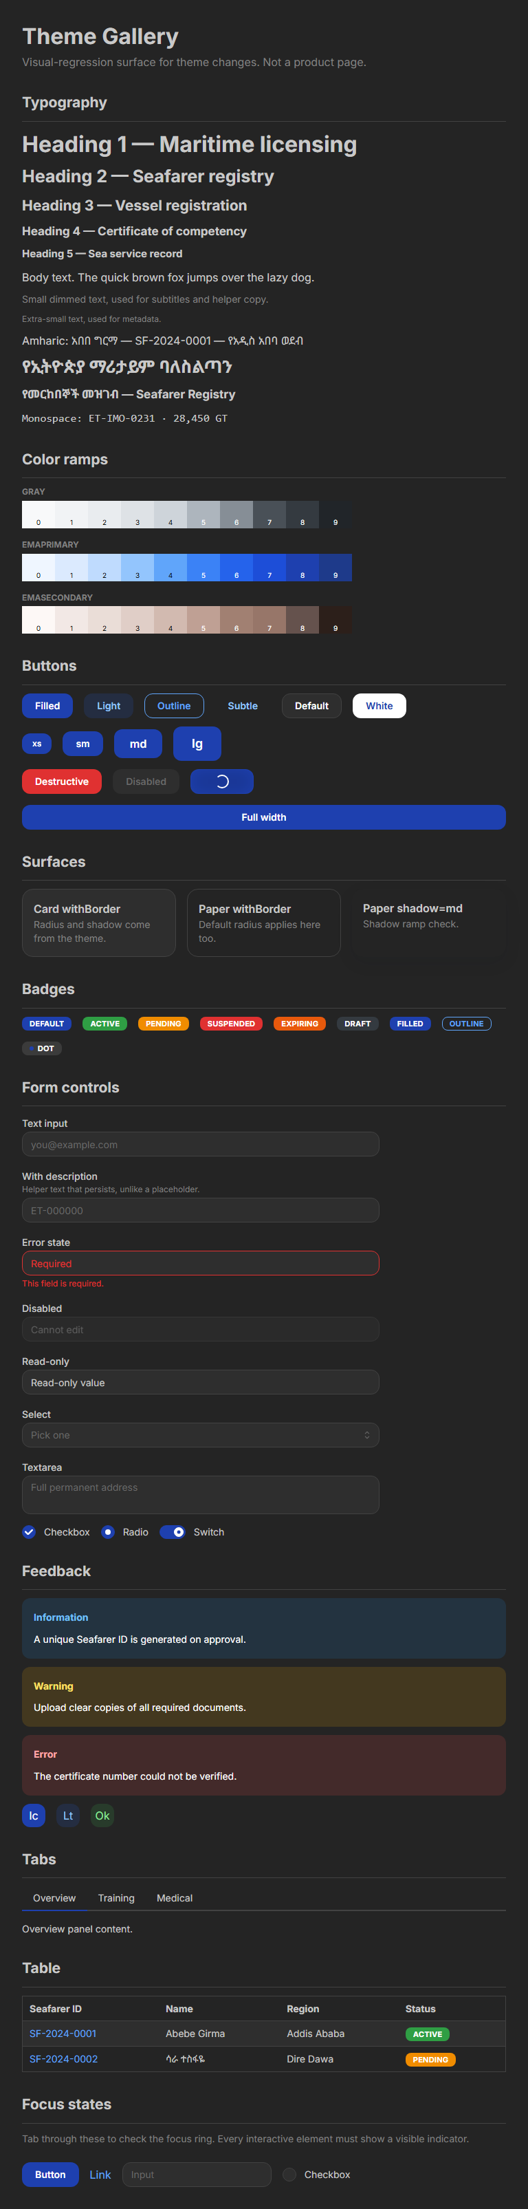Click the PENDING status in table
This screenshot has width=528, height=2209.
[x=430, y=2059]
